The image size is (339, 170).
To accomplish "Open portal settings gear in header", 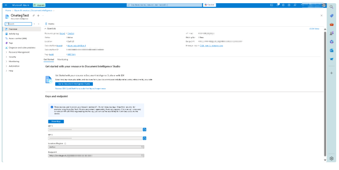I will pyautogui.click(x=283, y=4).
